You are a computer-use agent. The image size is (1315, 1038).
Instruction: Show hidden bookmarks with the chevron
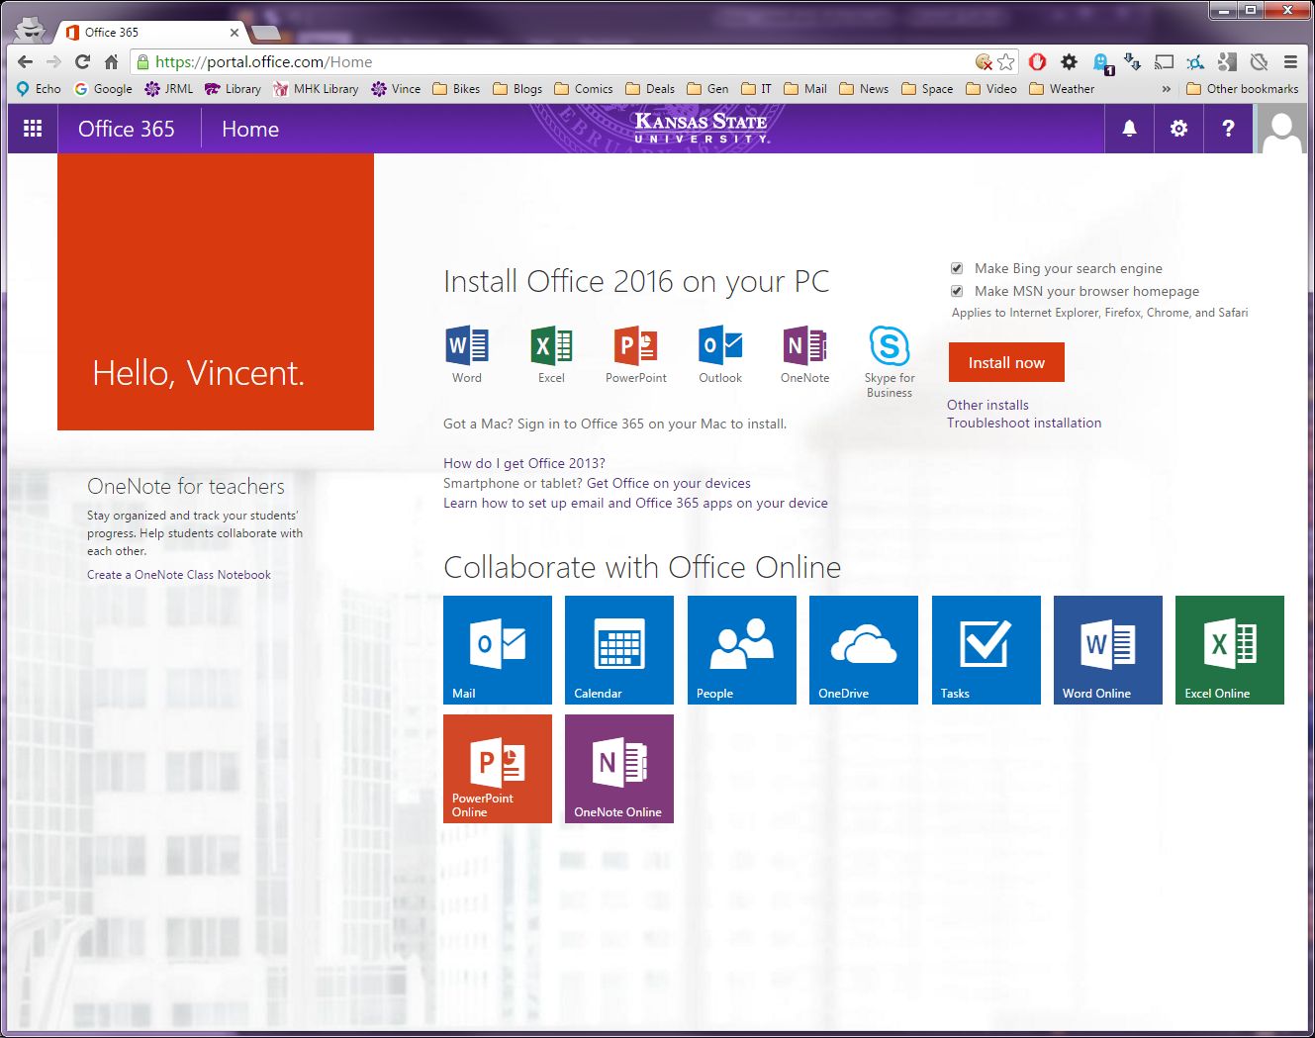1166,89
